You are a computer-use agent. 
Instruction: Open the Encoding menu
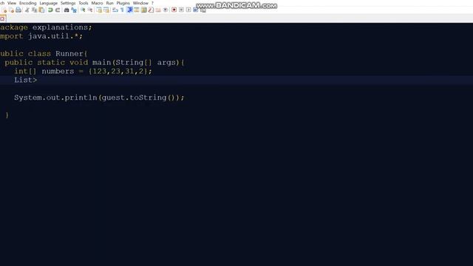coord(28,3)
